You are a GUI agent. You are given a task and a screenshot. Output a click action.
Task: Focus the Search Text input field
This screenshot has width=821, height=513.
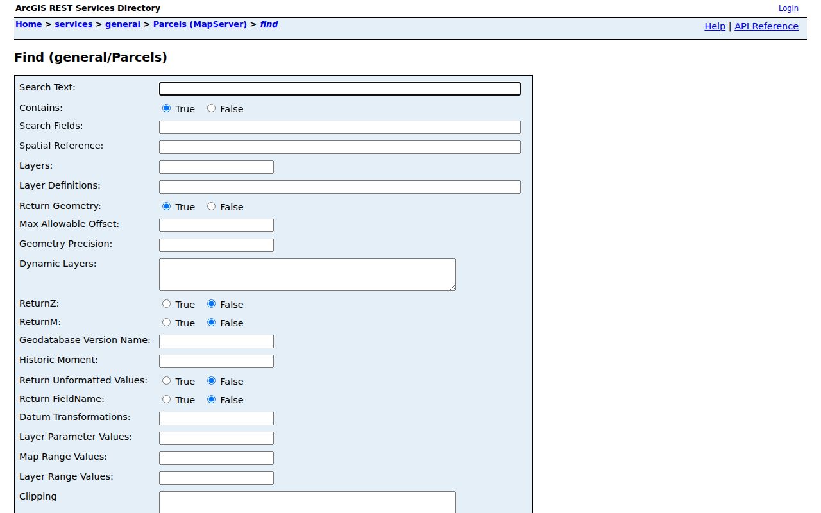340,89
